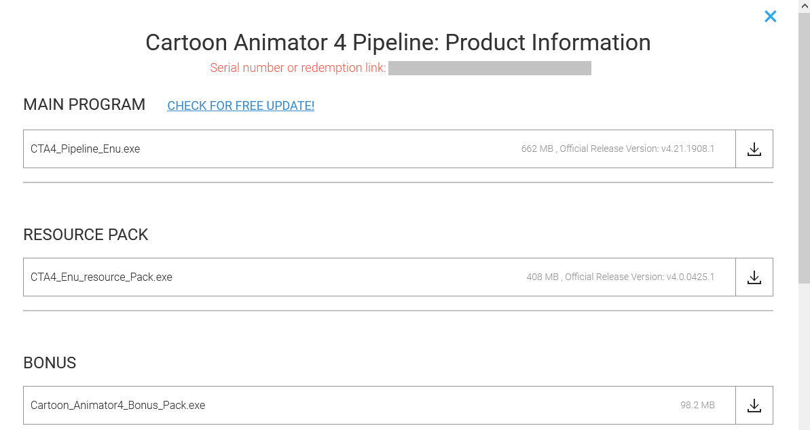Click the 662 MB version v4.21.1908.1 text
The image size is (810, 430).
[x=617, y=149]
